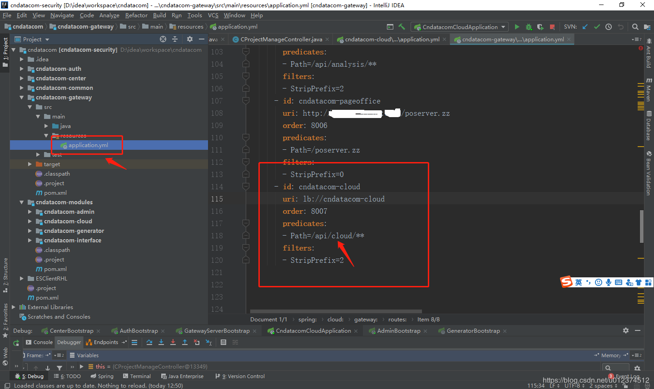
Task: Filter frames using funnel icon
Action: [59, 368]
